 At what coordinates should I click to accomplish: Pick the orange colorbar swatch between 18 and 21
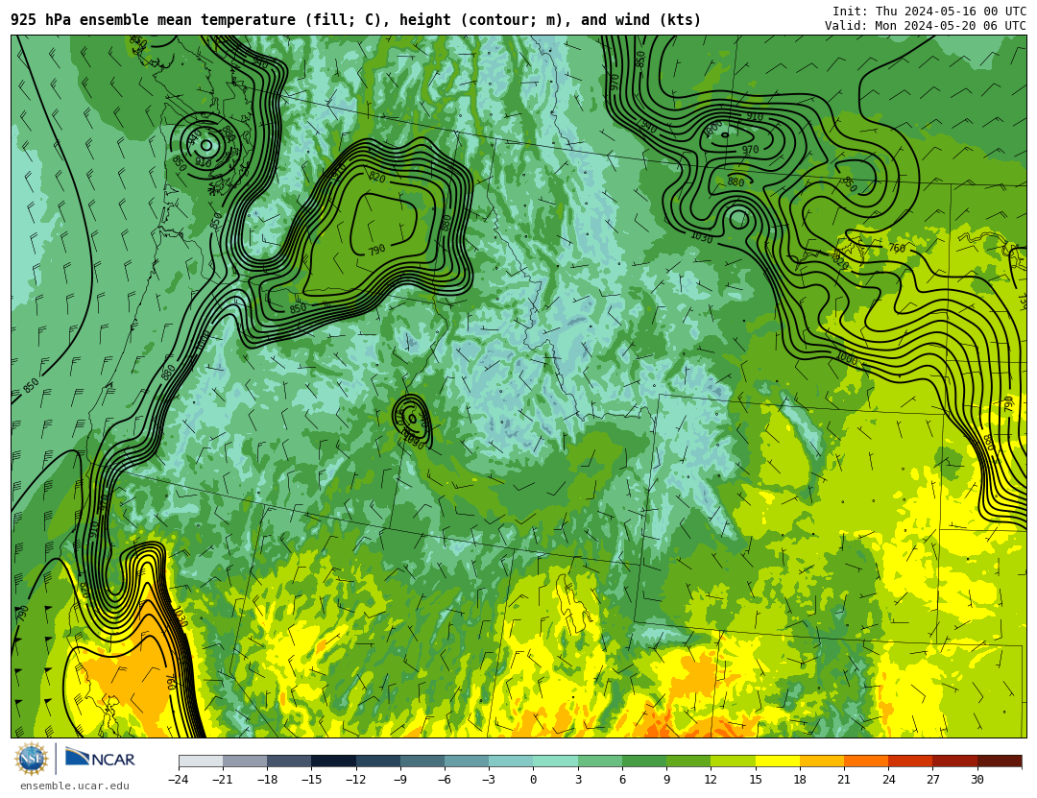pyautogui.click(x=821, y=761)
